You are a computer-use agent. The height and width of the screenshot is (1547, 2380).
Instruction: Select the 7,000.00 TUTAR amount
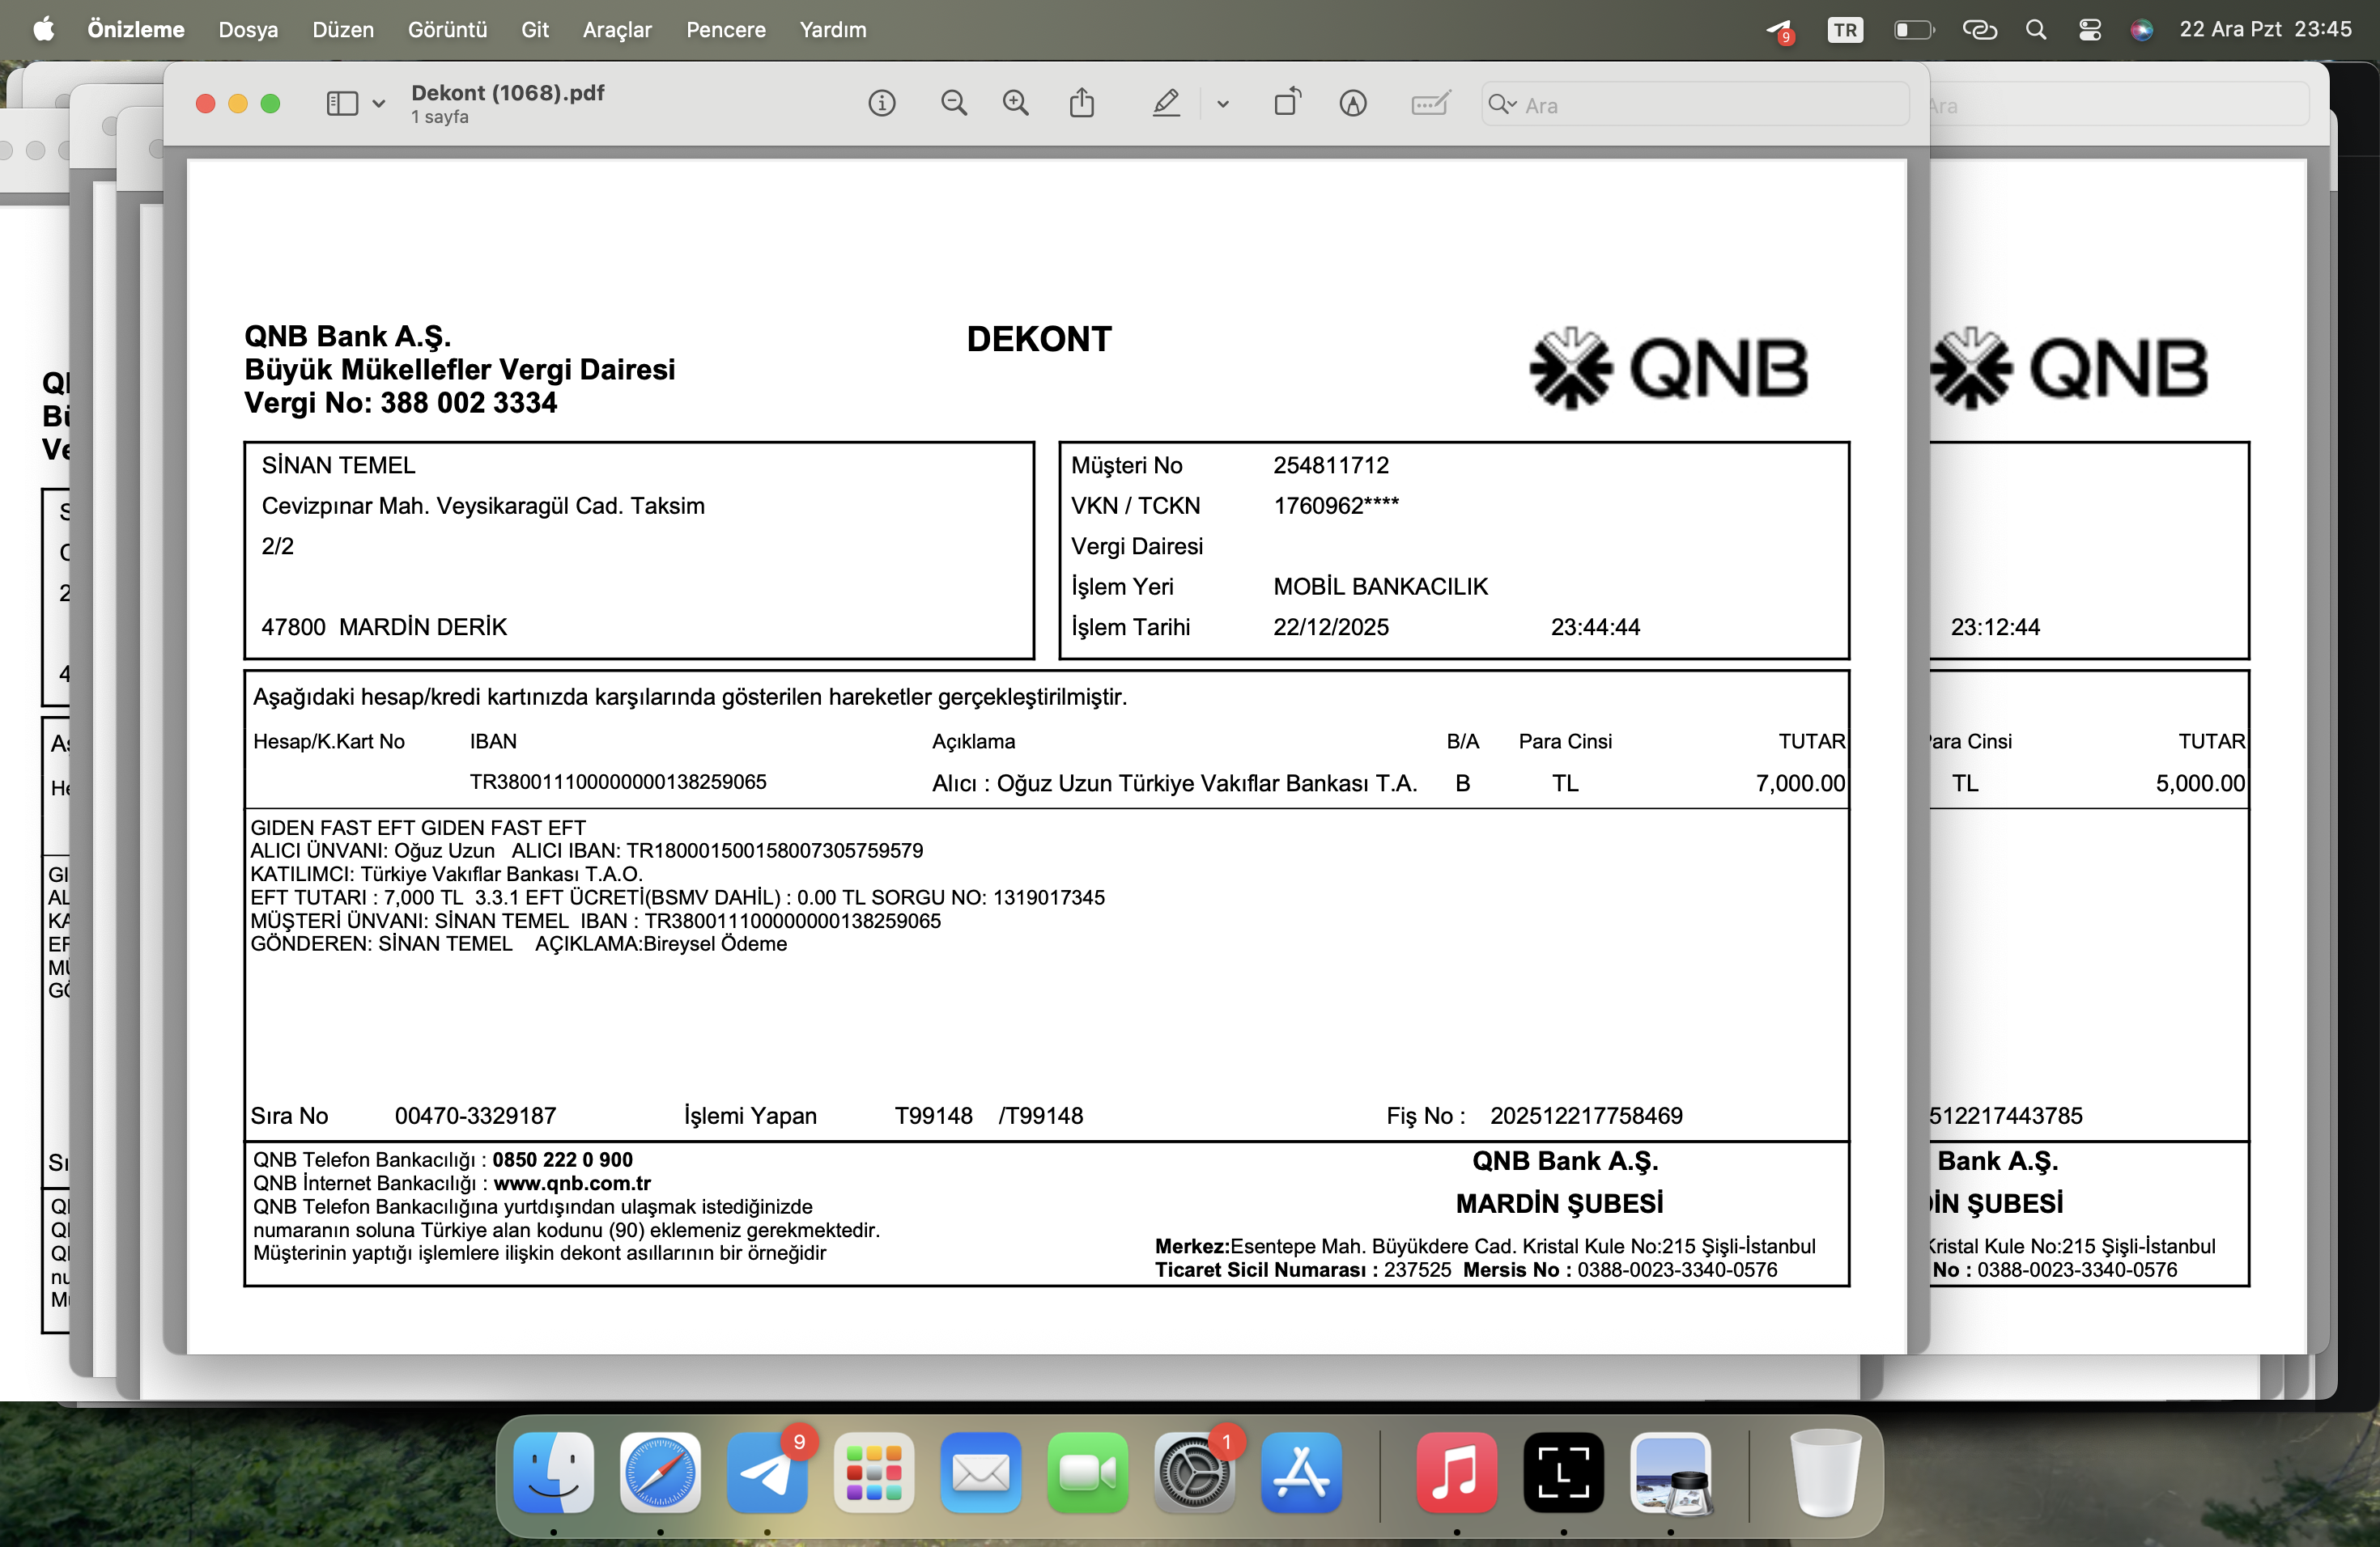[1800, 783]
